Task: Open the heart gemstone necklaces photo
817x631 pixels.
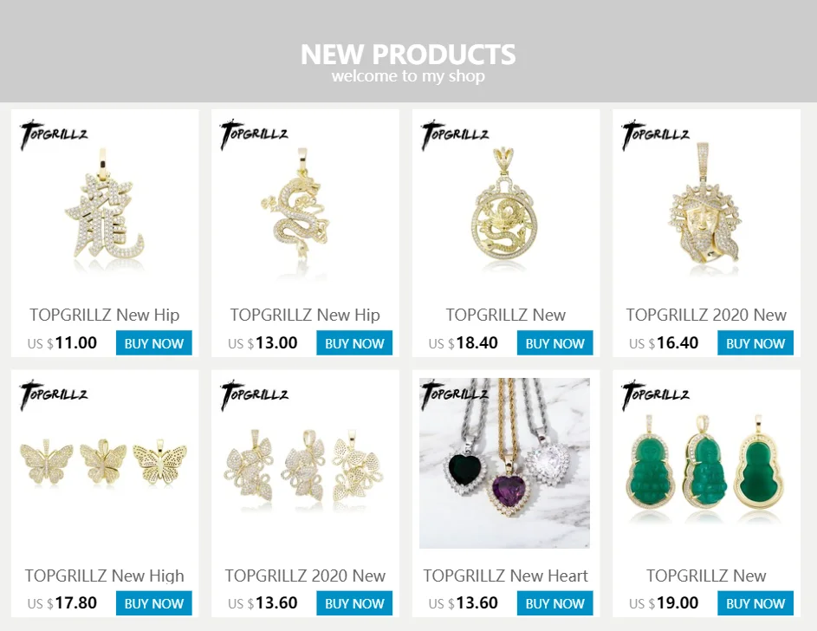Action: pos(505,463)
